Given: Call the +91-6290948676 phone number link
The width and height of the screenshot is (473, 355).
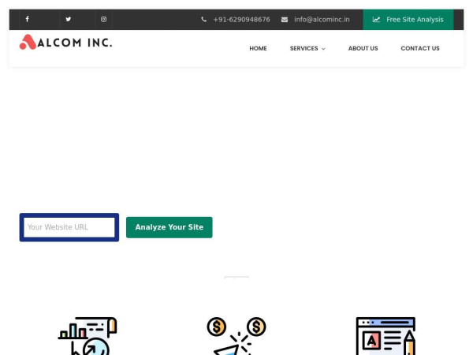Looking at the screenshot, I should 241,20.
